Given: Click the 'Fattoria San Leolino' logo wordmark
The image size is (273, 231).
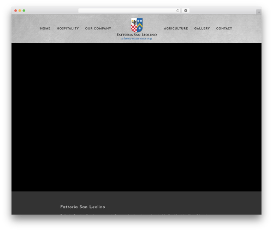Looking at the screenshot, I should point(136,34).
